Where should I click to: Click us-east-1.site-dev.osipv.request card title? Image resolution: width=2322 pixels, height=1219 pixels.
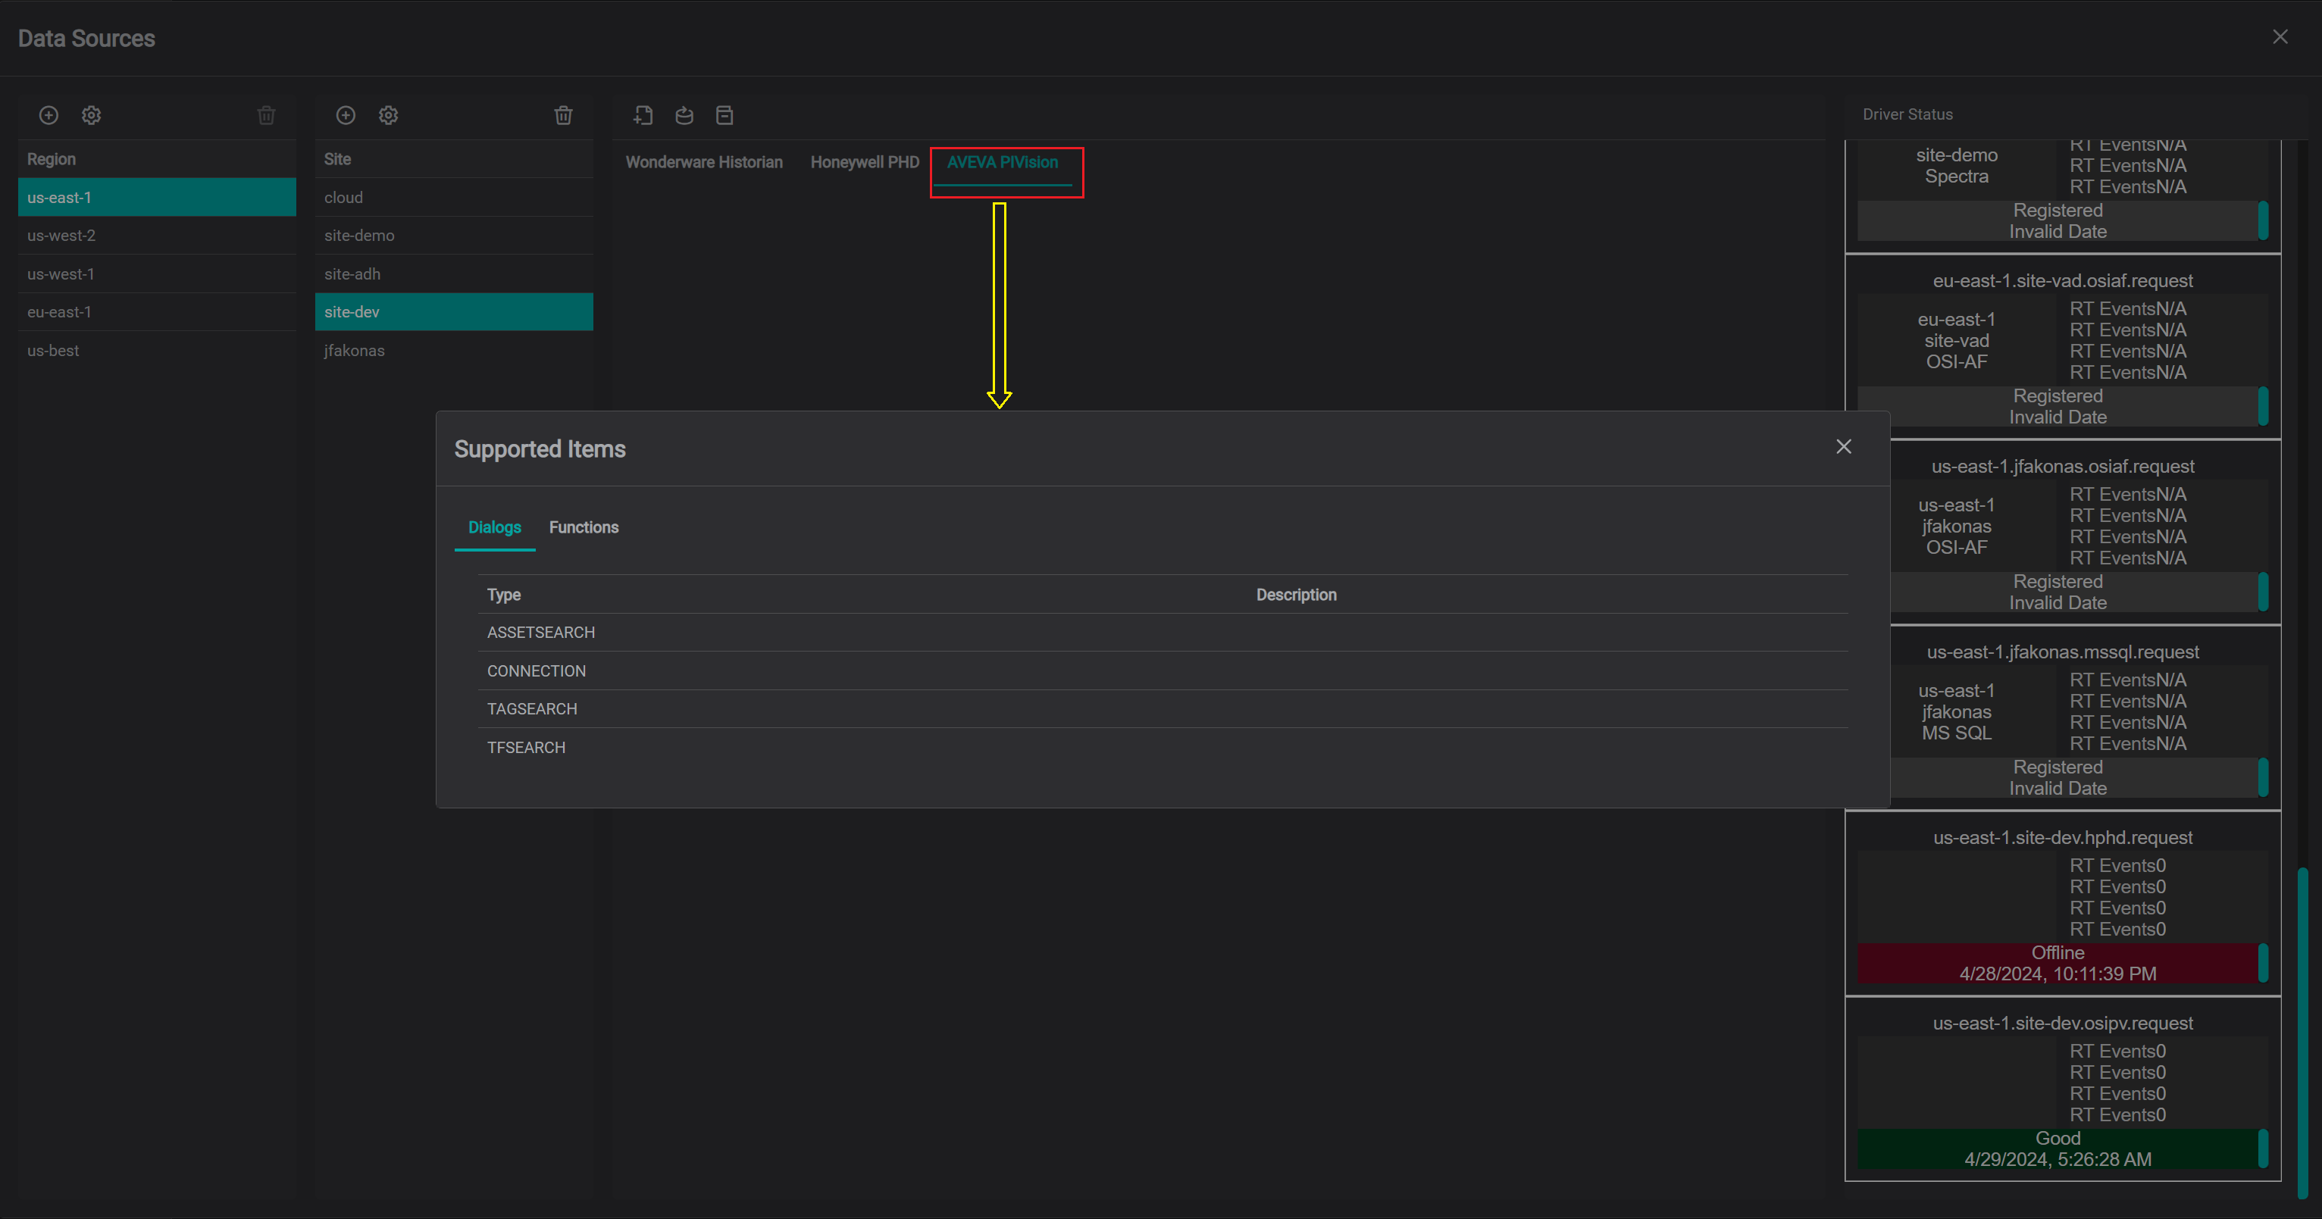point(2062,1024)
